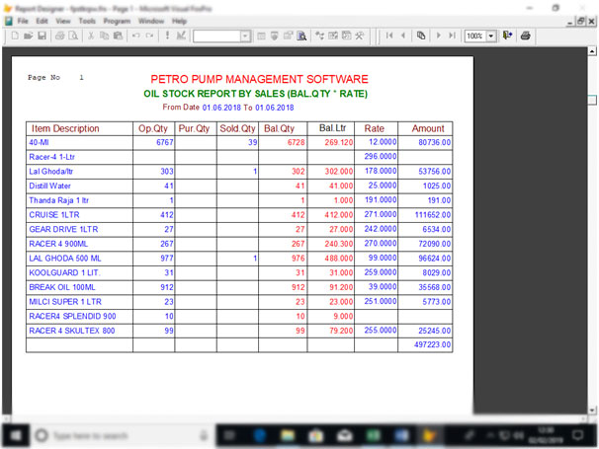
Task: Click the Document View magnifier icon
Action: [301, 36]
